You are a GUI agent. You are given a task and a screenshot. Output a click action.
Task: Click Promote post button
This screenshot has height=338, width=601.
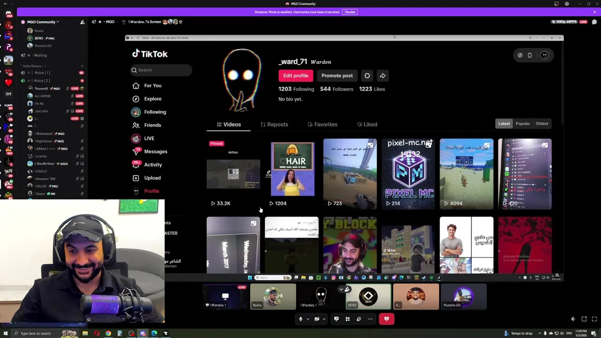pos(337,76)
